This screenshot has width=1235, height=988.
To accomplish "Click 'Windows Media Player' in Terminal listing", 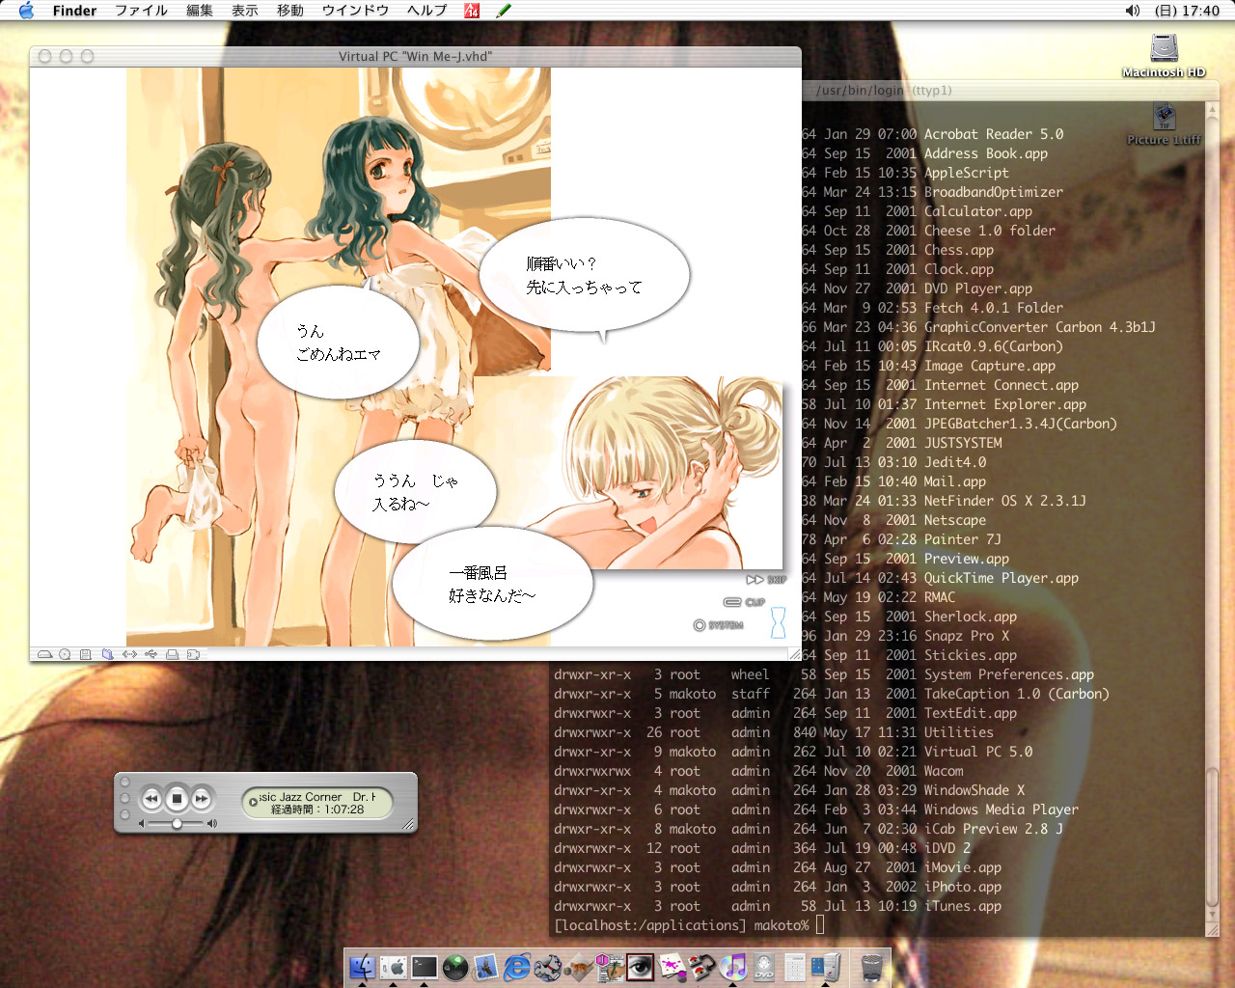I will (x=1002, y=810).
